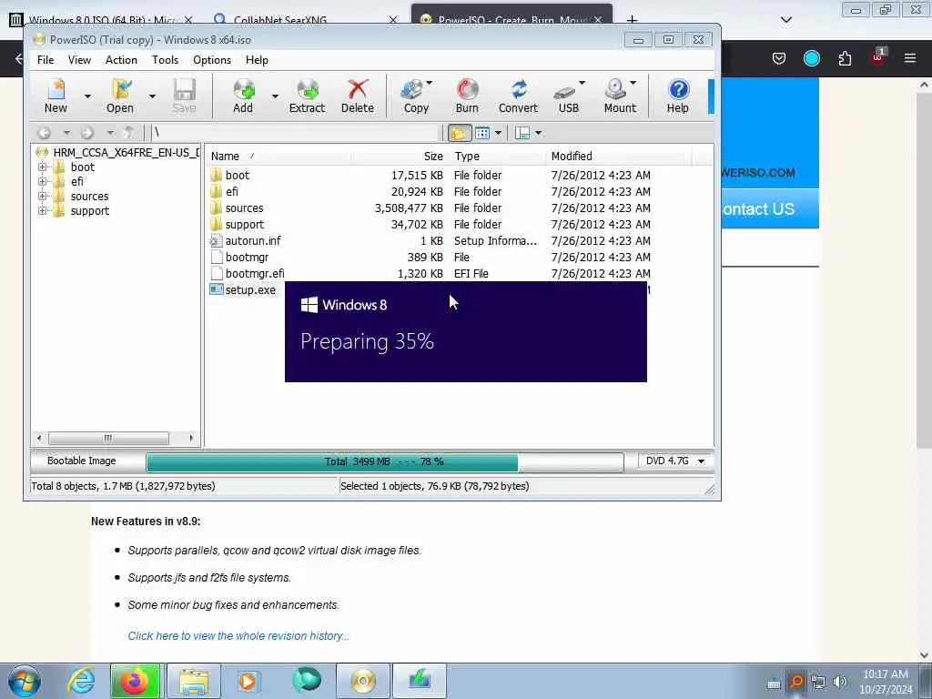Sort by Size column header
This screenshot has width=932, height=699.
[400, 157]
